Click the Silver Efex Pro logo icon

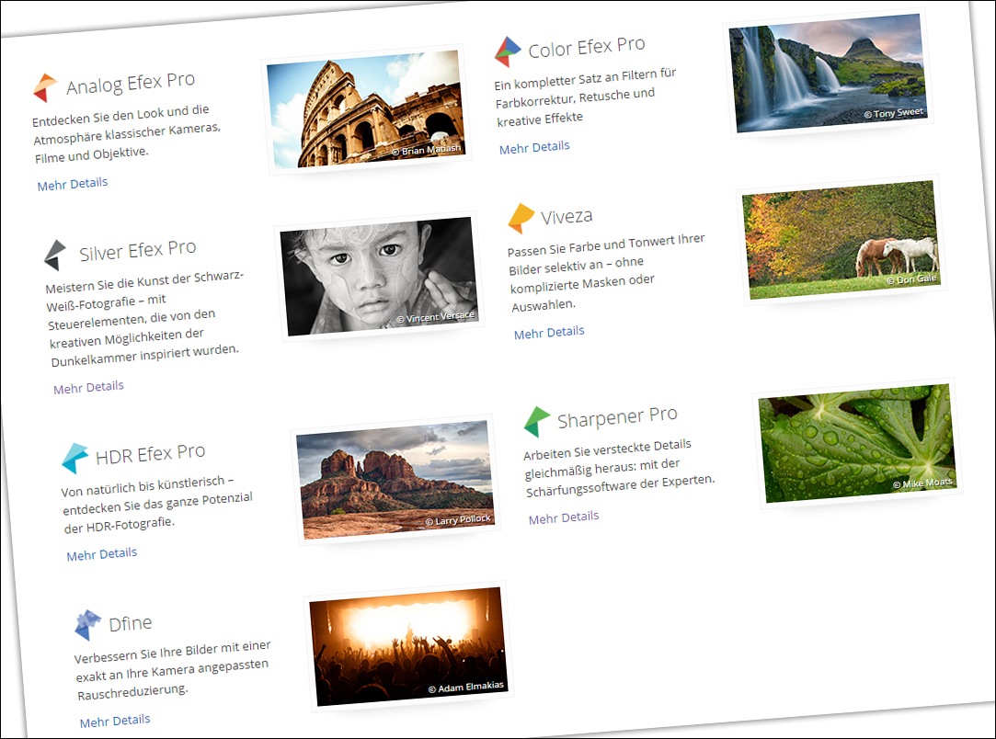[55, 256]
